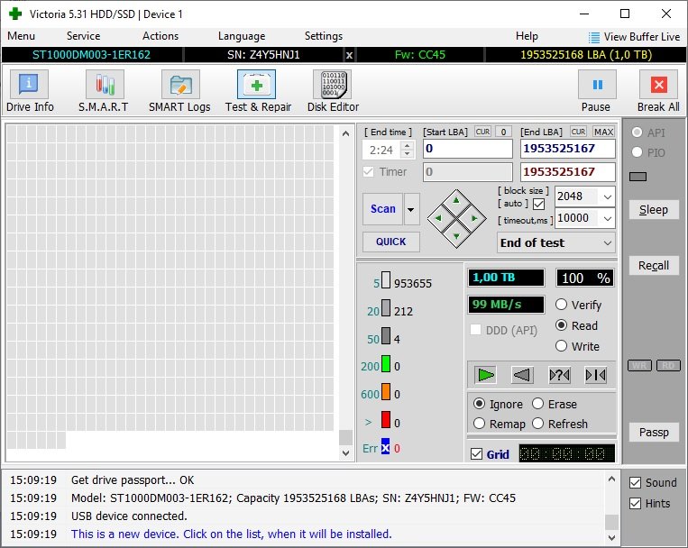Disable the Sound checkbox

click(x=635, y=483)
